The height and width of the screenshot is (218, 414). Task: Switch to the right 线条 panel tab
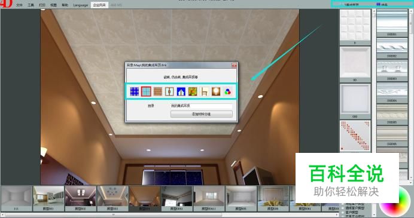[382, 5]
